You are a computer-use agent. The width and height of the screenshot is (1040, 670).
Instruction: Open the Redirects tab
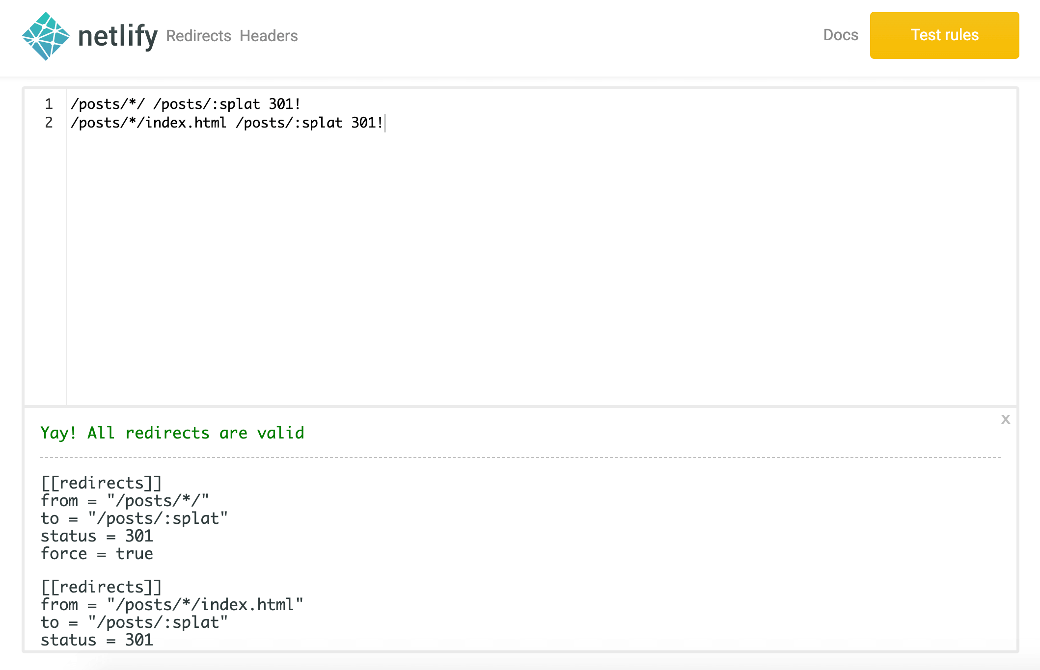(x=198, y=36)
